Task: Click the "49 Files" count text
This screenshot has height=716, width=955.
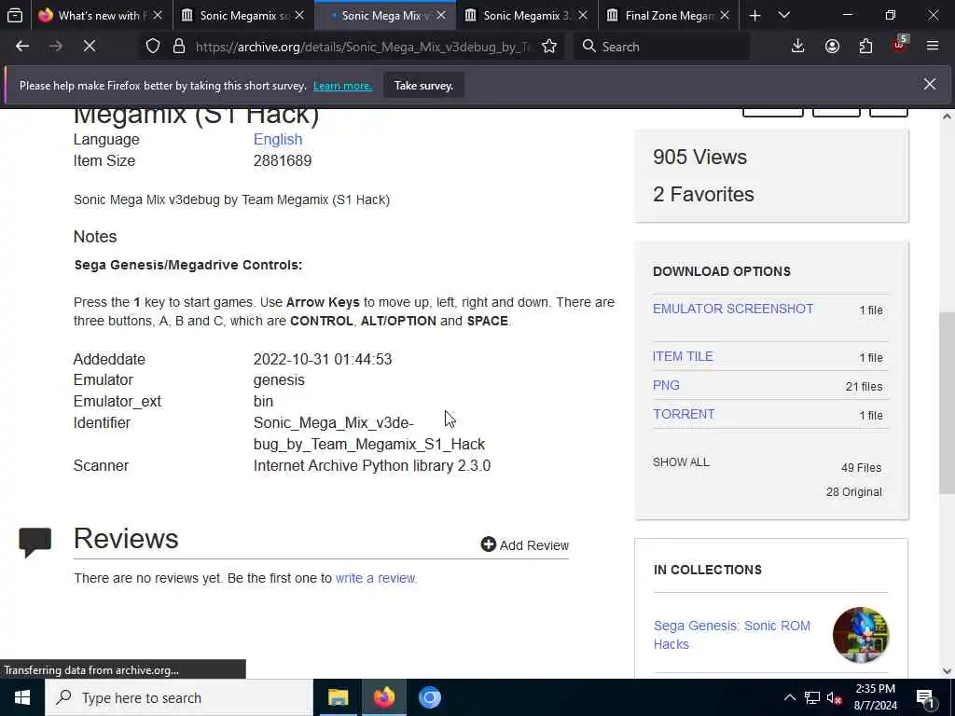Action: pos(861,468)
